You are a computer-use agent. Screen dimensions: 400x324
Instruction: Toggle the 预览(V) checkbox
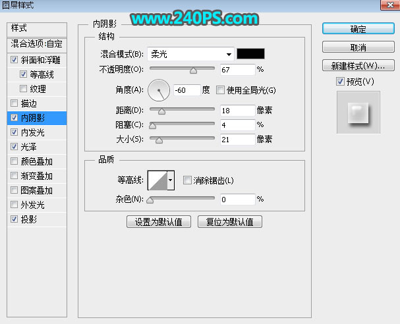click(x=340, y=82)
